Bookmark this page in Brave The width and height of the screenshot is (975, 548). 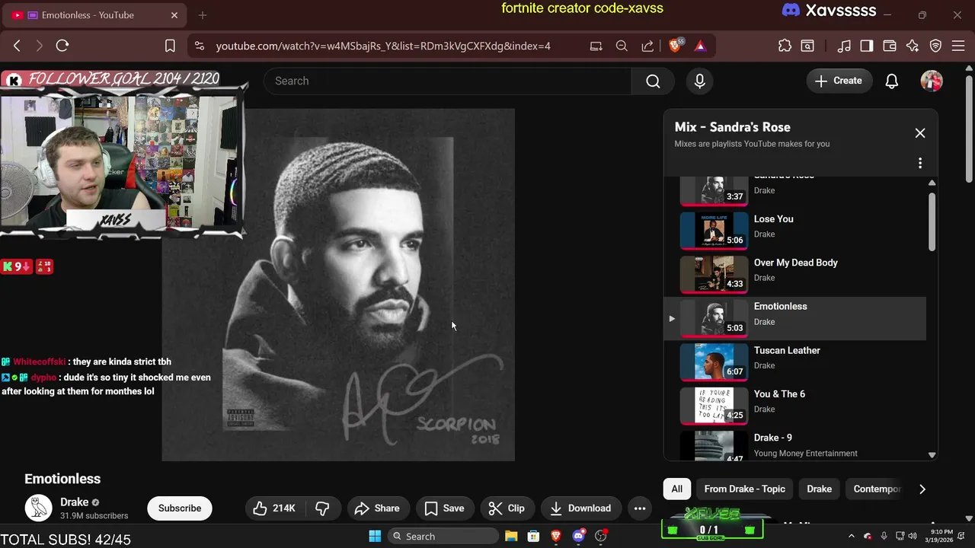point(170,46)
